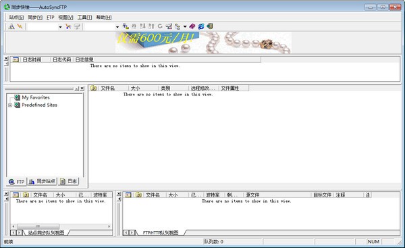Open the first toolbar combo box dropdown
Image resolution: width=405 pixels, height=248 pixels.
pos(60,26)
